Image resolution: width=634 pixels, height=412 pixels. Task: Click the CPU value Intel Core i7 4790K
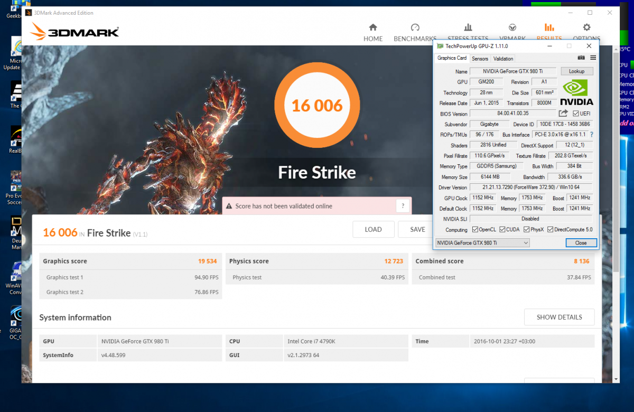click(311, 341)
